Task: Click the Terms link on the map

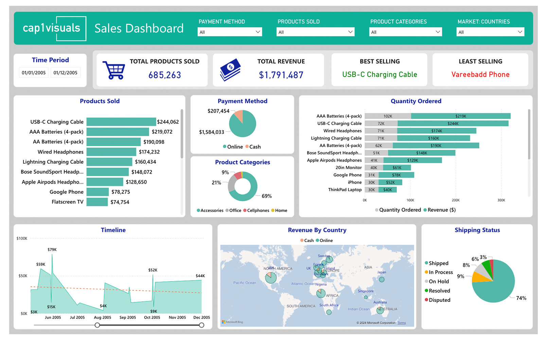Action: pos(402,323)
